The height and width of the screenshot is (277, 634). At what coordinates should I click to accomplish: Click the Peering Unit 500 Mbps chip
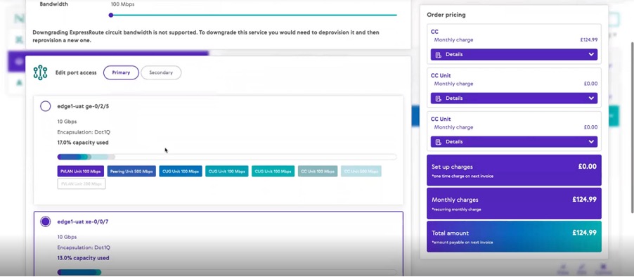point(131,172)
